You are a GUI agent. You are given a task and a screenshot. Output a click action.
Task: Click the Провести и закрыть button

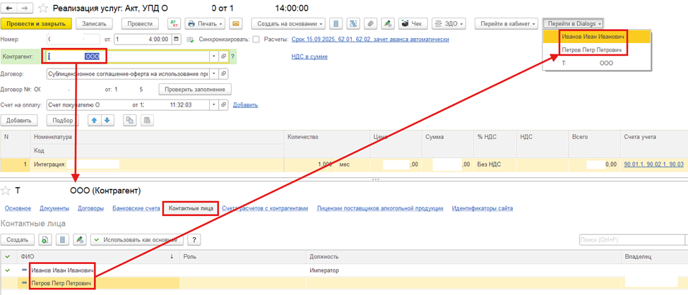(x=35, y=23)
